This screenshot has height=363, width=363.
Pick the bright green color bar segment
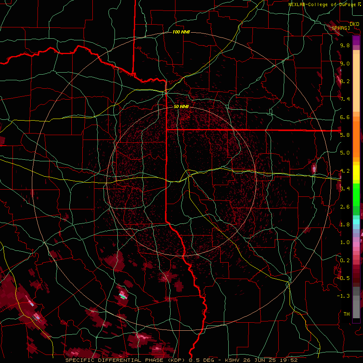tap(356, 195)
